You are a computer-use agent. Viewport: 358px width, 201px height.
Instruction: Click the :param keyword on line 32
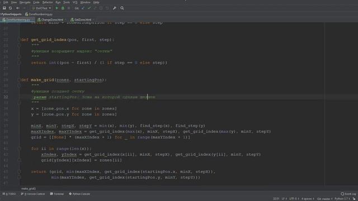tap(39, 97)
